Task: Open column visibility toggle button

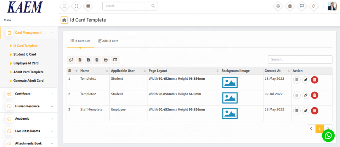Action: 115,60
